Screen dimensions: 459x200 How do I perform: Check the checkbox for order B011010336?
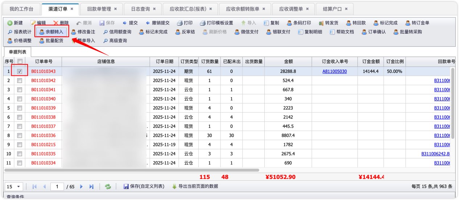(20, 136)
